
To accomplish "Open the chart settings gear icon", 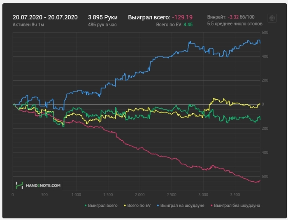I will (x=272, y=18).
